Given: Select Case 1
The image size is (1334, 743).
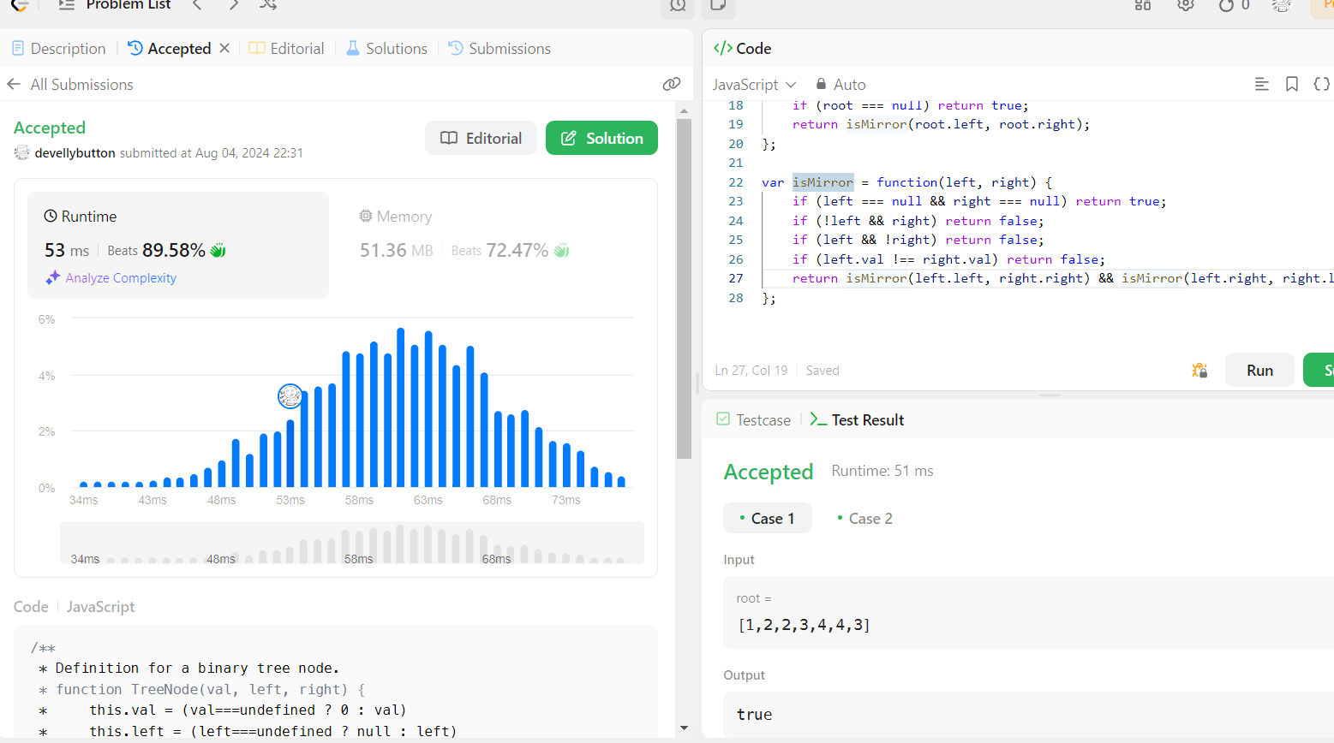Looking at the screenshot, I should (x=768, y=519).
